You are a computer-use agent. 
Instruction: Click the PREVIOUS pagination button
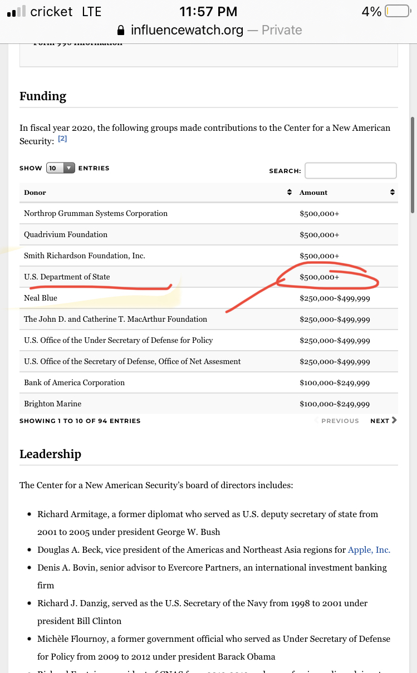(x=337, y=420)
